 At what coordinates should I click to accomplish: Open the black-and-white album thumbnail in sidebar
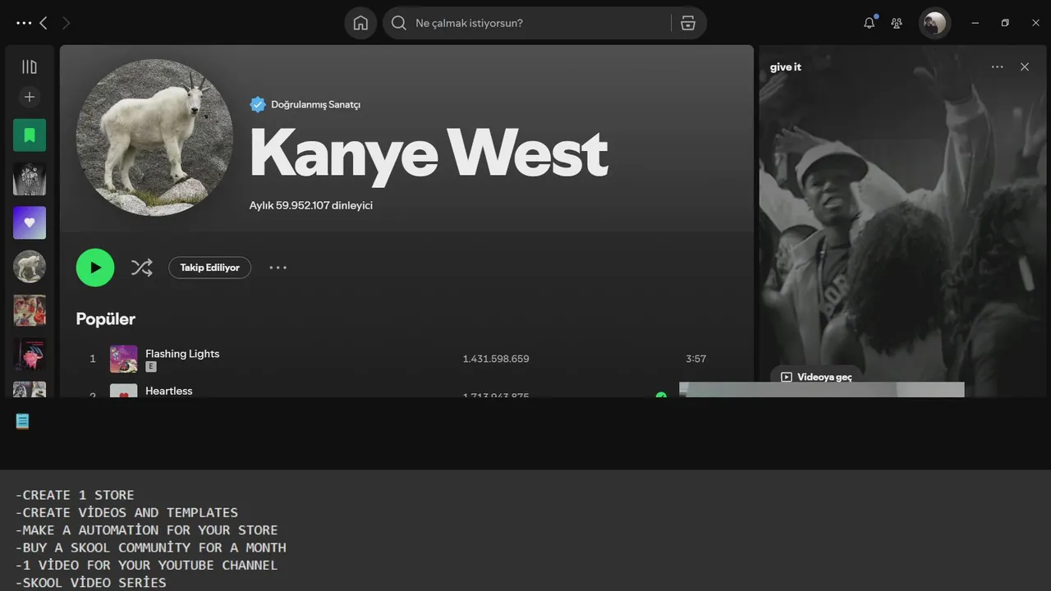30,179
